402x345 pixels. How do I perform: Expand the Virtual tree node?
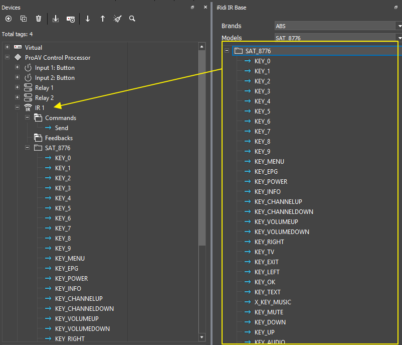7,47
